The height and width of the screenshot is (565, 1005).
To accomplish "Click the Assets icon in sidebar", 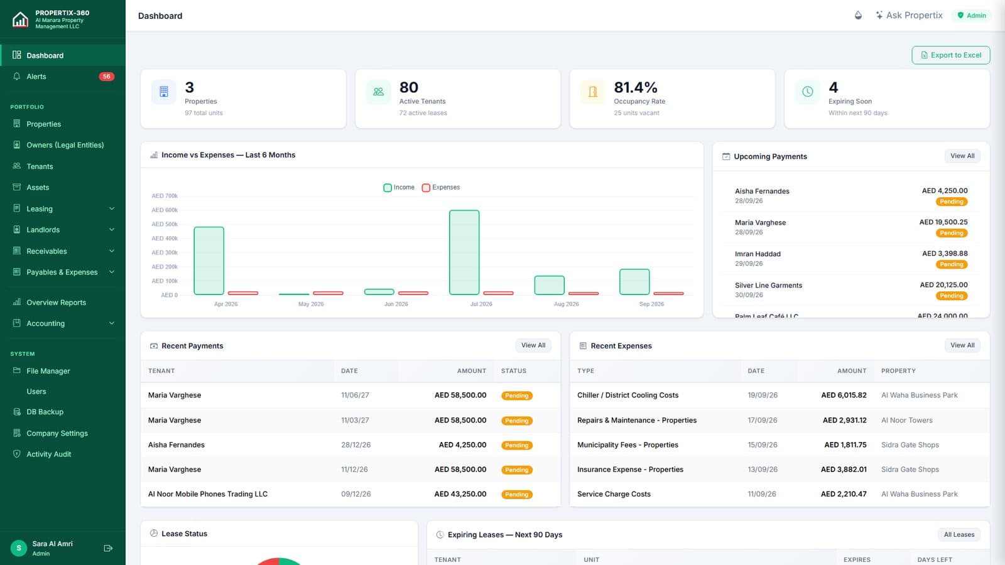I will click(x=17, y=187).
